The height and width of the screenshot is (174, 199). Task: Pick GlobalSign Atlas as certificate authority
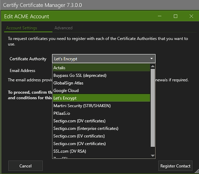[x=101, y=83]
